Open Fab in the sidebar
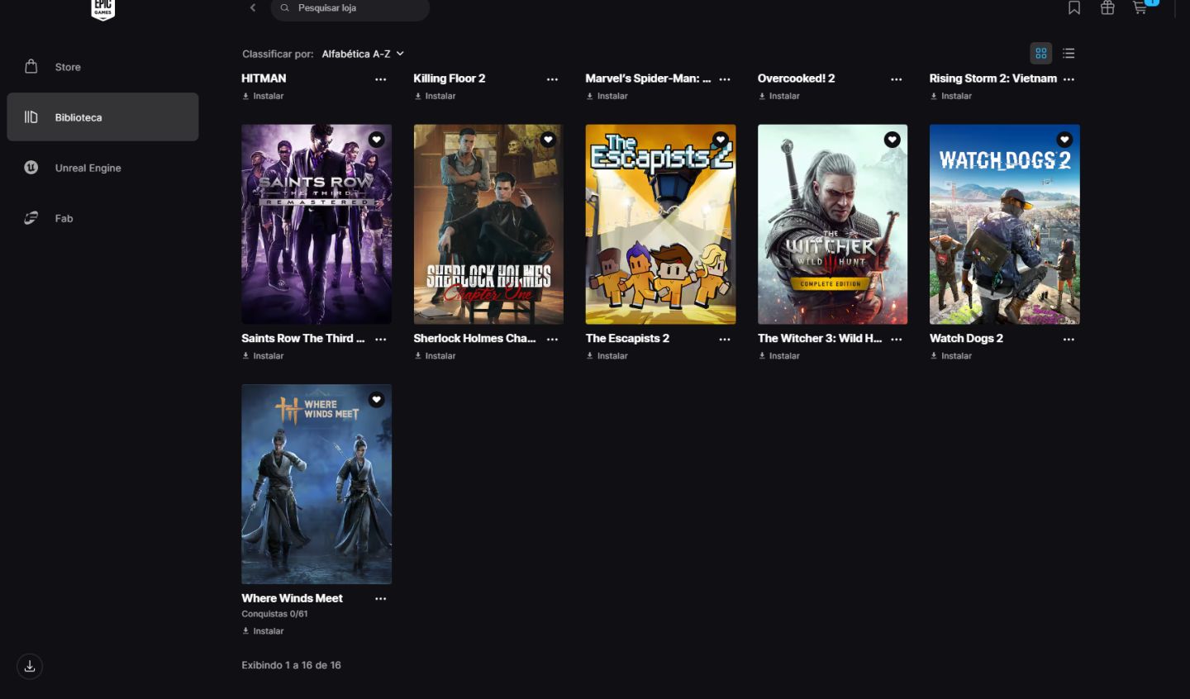 [102, 218]
